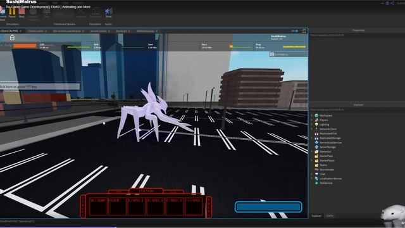Expand the Players tree node
This screenshot has width=405, height=228.
(x=312, y=120)
